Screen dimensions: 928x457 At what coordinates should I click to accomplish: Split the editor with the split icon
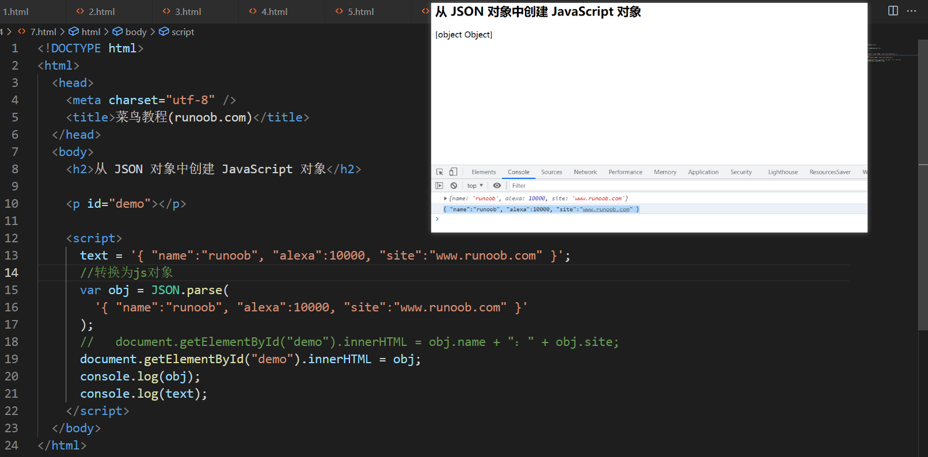893,11
